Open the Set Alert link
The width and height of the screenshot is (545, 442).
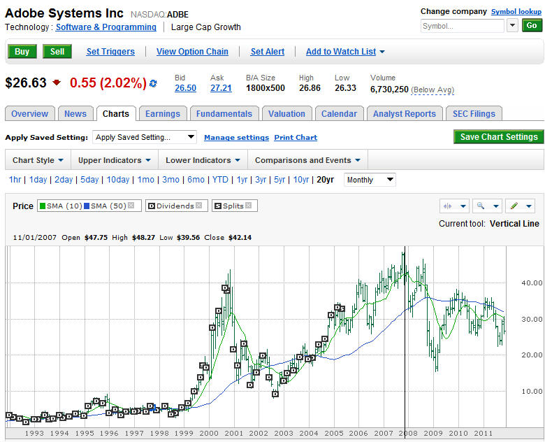268,52
